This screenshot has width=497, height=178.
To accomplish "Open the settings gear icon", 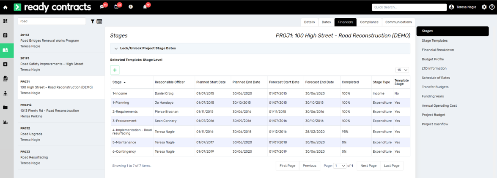I will coord(484,7).
